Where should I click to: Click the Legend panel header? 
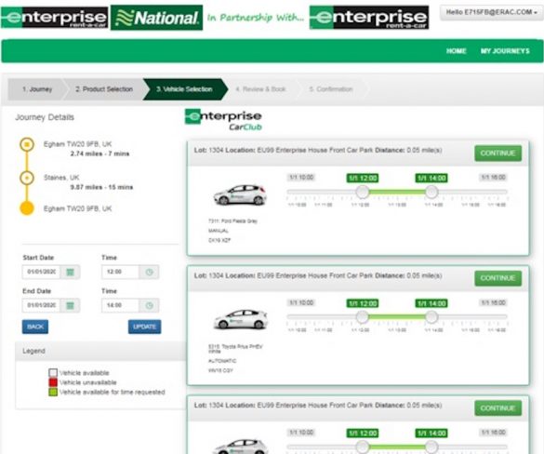100,352
